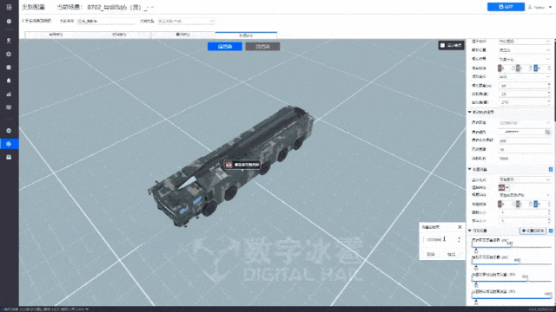
Task: Open the category dropdown next to the name field
Action: (186, 21)
